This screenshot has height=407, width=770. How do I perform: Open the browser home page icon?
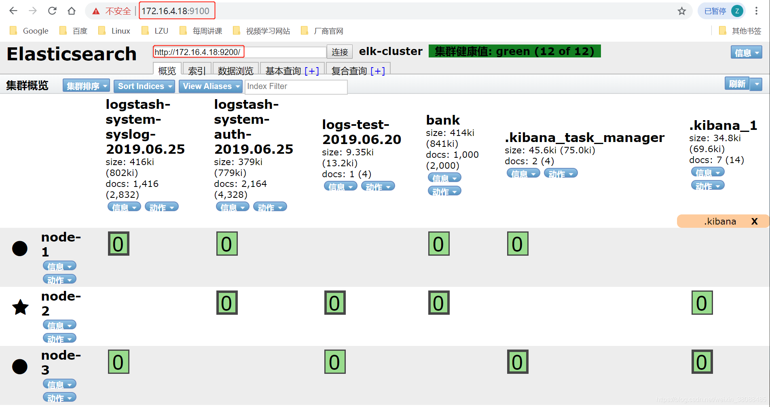pyautogui.click(x=72, y=11)
